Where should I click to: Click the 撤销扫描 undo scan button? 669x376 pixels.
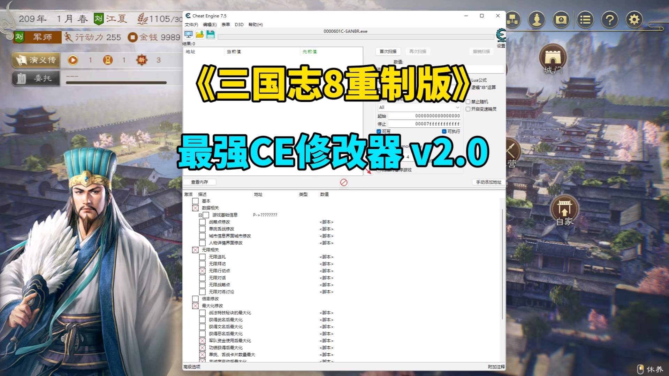[481, 52]
